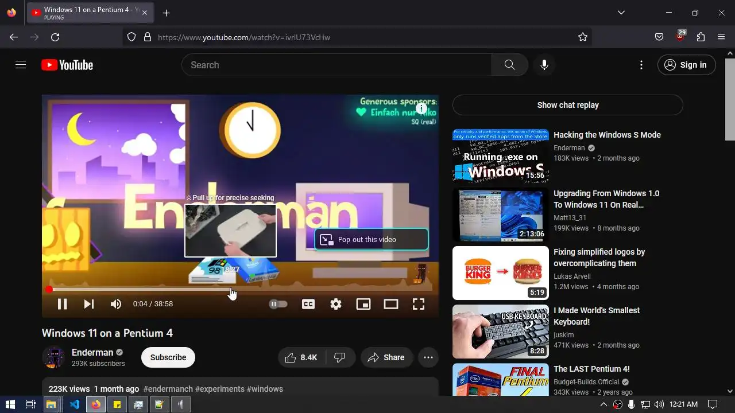Open the Windows Start menu

[10, 404]
